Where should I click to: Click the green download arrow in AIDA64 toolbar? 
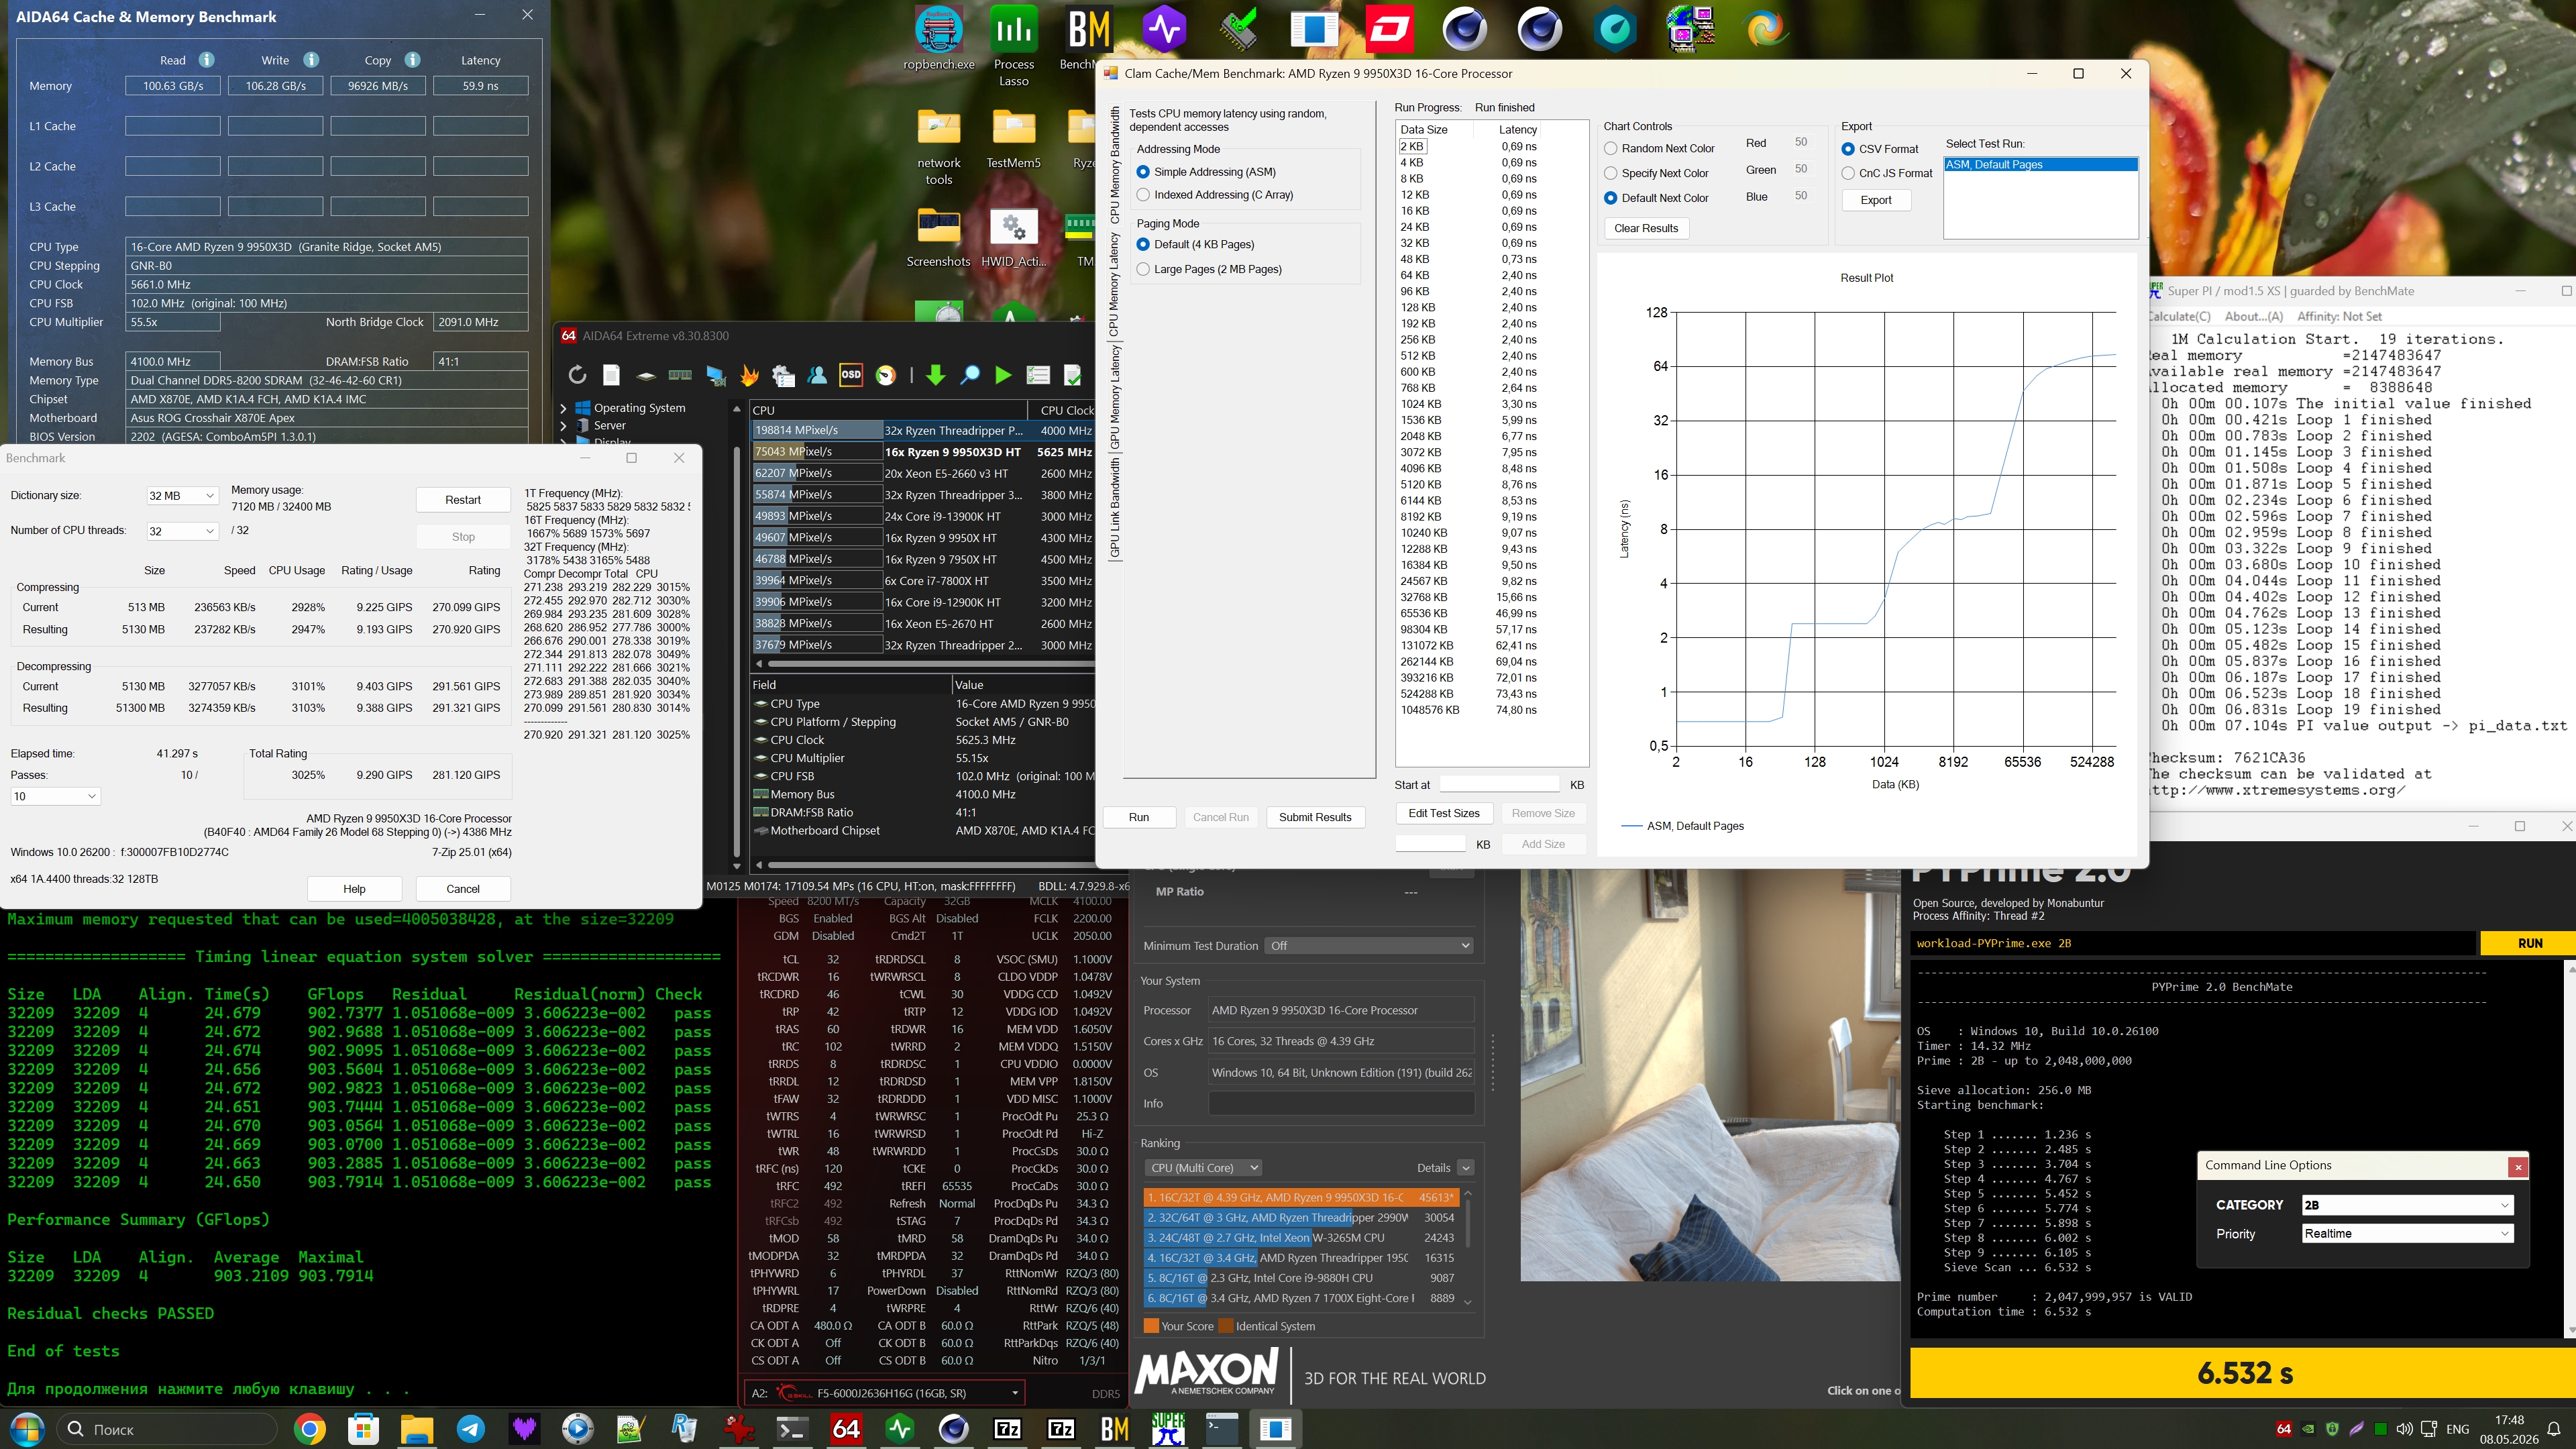(935, 375)
